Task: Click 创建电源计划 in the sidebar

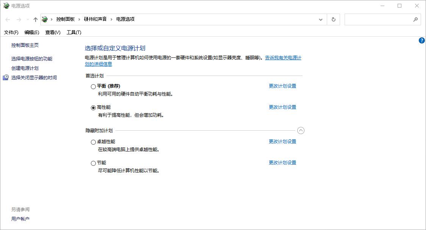Action: [25, 68]
